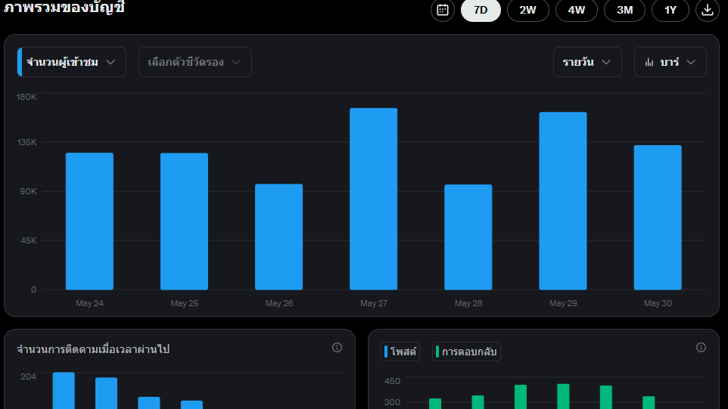The width and height of the screenshot is (728, 409).
Task: Toggle the การตอบกลับ series legend
Action: [467, 352]
